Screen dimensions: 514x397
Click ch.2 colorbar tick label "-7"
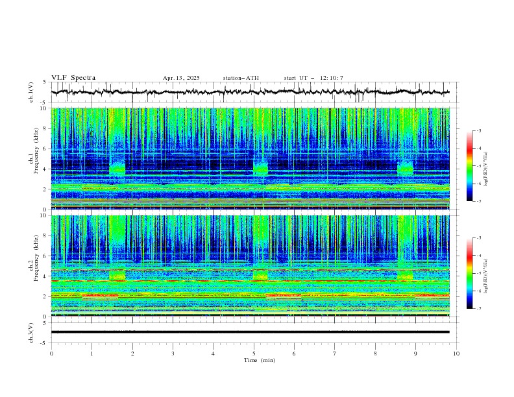click(x=478, y=309)
